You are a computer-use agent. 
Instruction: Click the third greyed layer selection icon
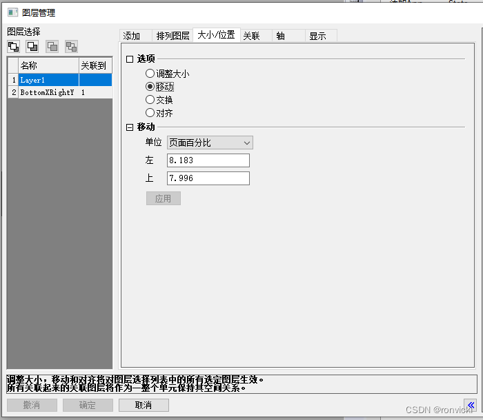(52, 47)
